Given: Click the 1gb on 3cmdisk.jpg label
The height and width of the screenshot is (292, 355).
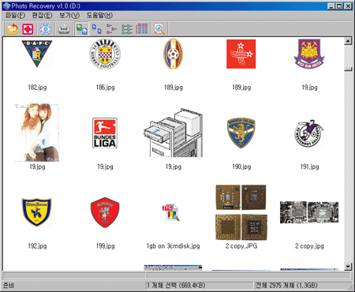Looking at the screenshot, I should click(174, 246).
